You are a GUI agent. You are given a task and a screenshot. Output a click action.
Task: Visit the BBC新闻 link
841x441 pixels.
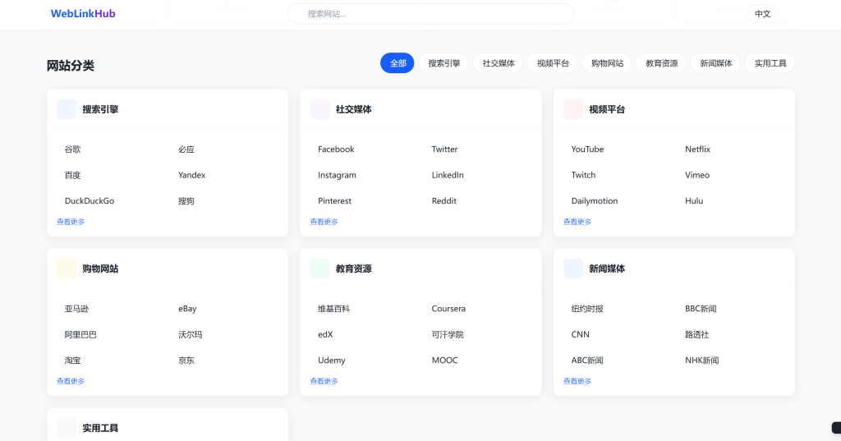click(x=701, y=309)
